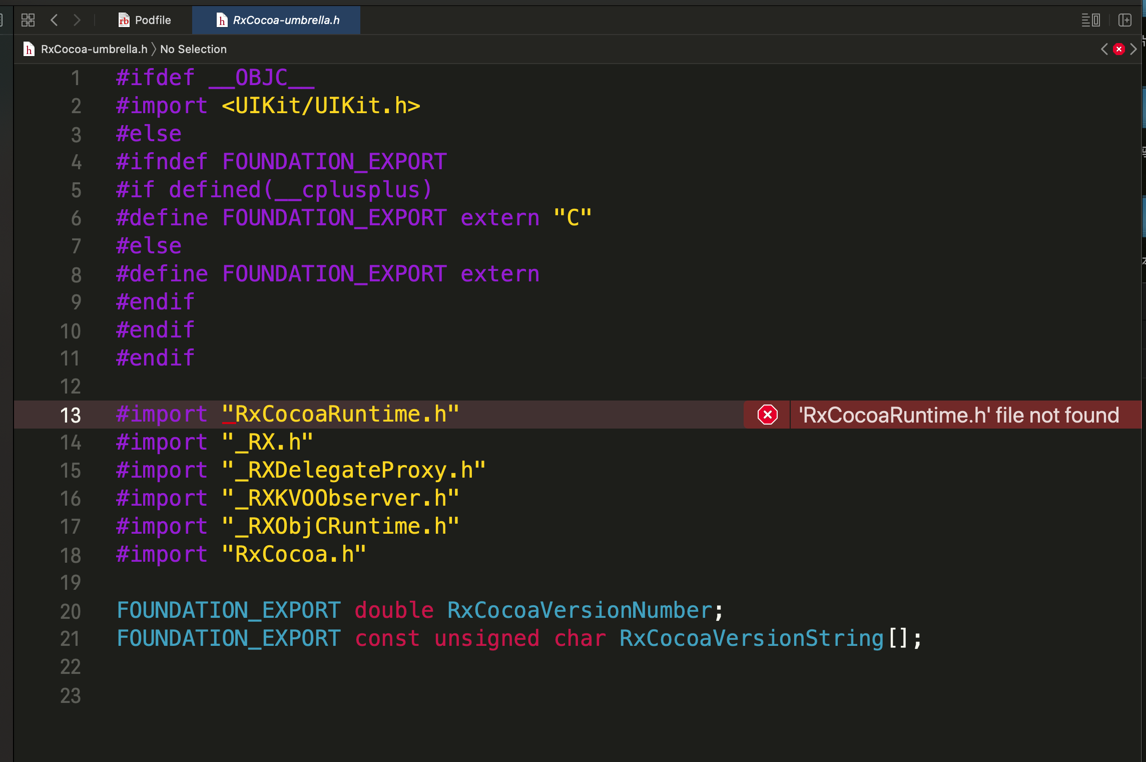Click FOUNDATION_EXPORT on line 4
This screenshot has height=762, width=1146.
(x=334, y=162)
